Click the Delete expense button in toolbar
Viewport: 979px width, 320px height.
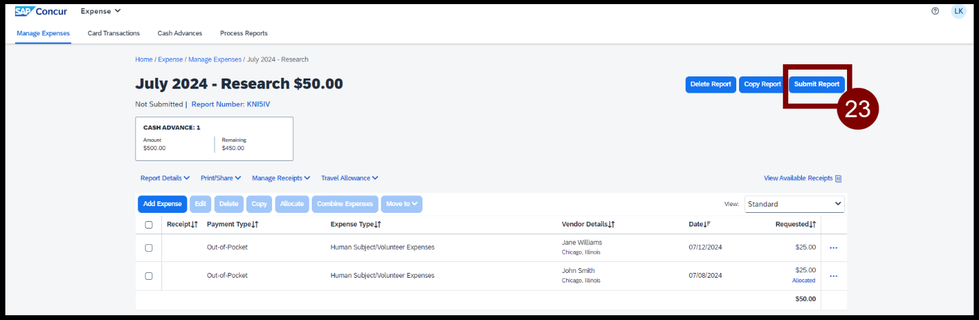coord(229,204)
